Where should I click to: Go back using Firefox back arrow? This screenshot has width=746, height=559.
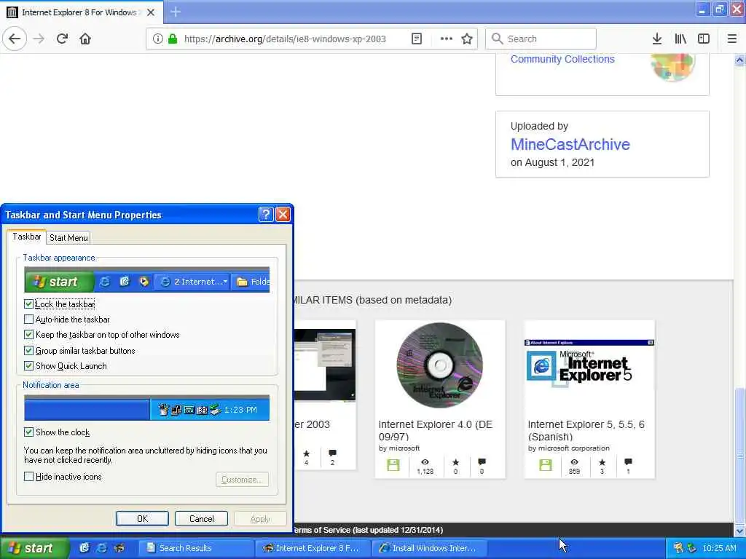(x=15, y=39)
